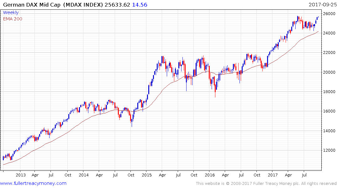Click the date label 2017-09-25
This screenshot has height=188, width=337.
tap(323, 4)
